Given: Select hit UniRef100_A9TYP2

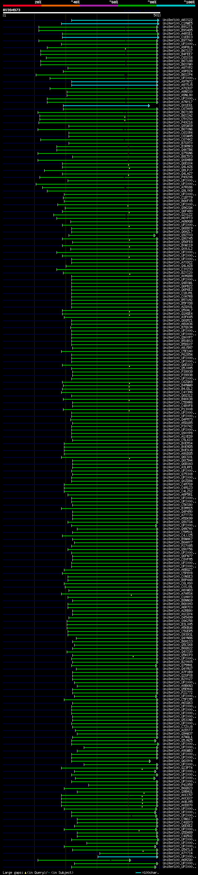Looking at the screenshot, I should 178,68.
